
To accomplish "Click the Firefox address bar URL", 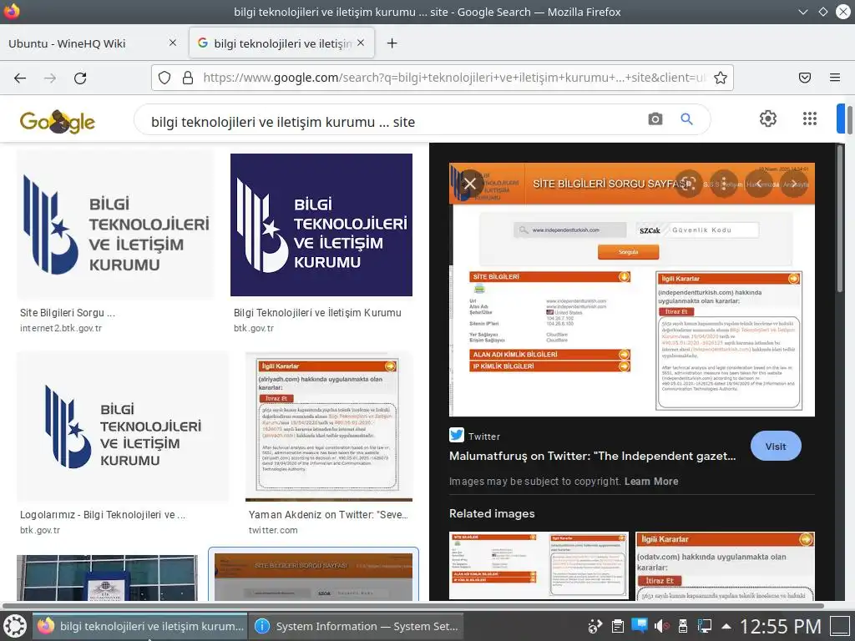I will (453, 78).
